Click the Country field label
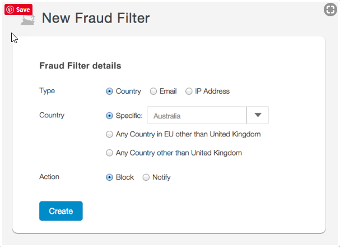The width and height of the screenshot is (340, 247). click(x=52, y=116)
